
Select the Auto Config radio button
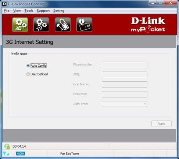(x=28, y=66)
